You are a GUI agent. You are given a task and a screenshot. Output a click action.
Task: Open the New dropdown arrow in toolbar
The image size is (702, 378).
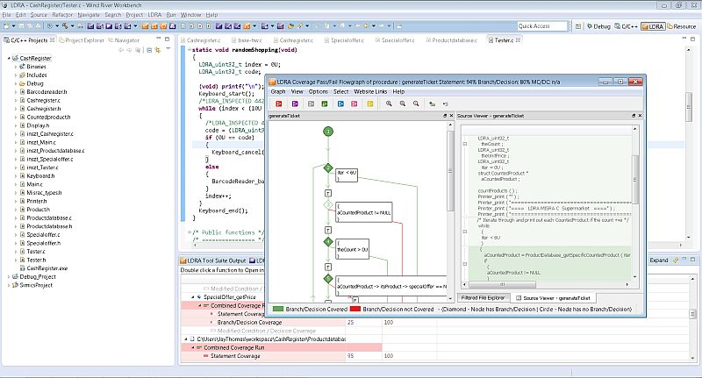coord(13,26)
